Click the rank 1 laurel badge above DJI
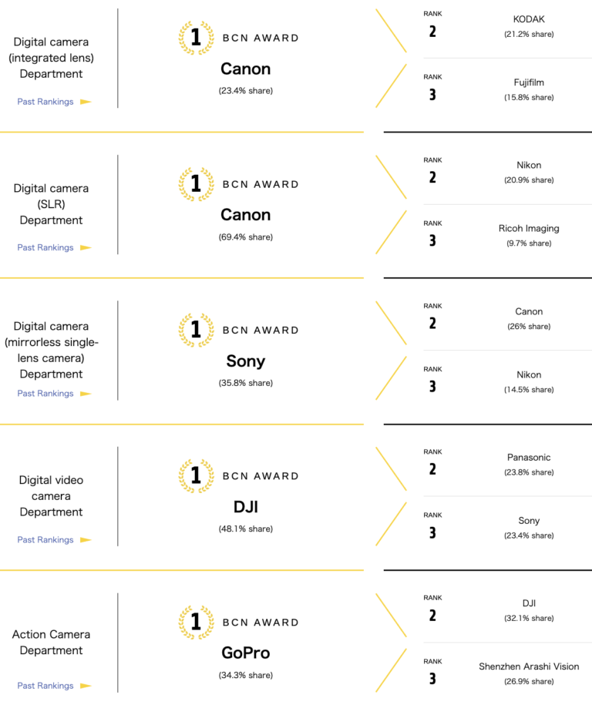Screen dimensions: 592x715 pyautogui.click(x=196, y=476)
